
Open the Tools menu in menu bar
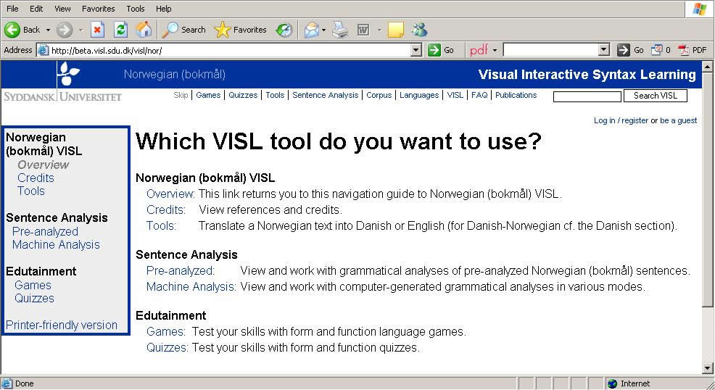click(136, 9)
